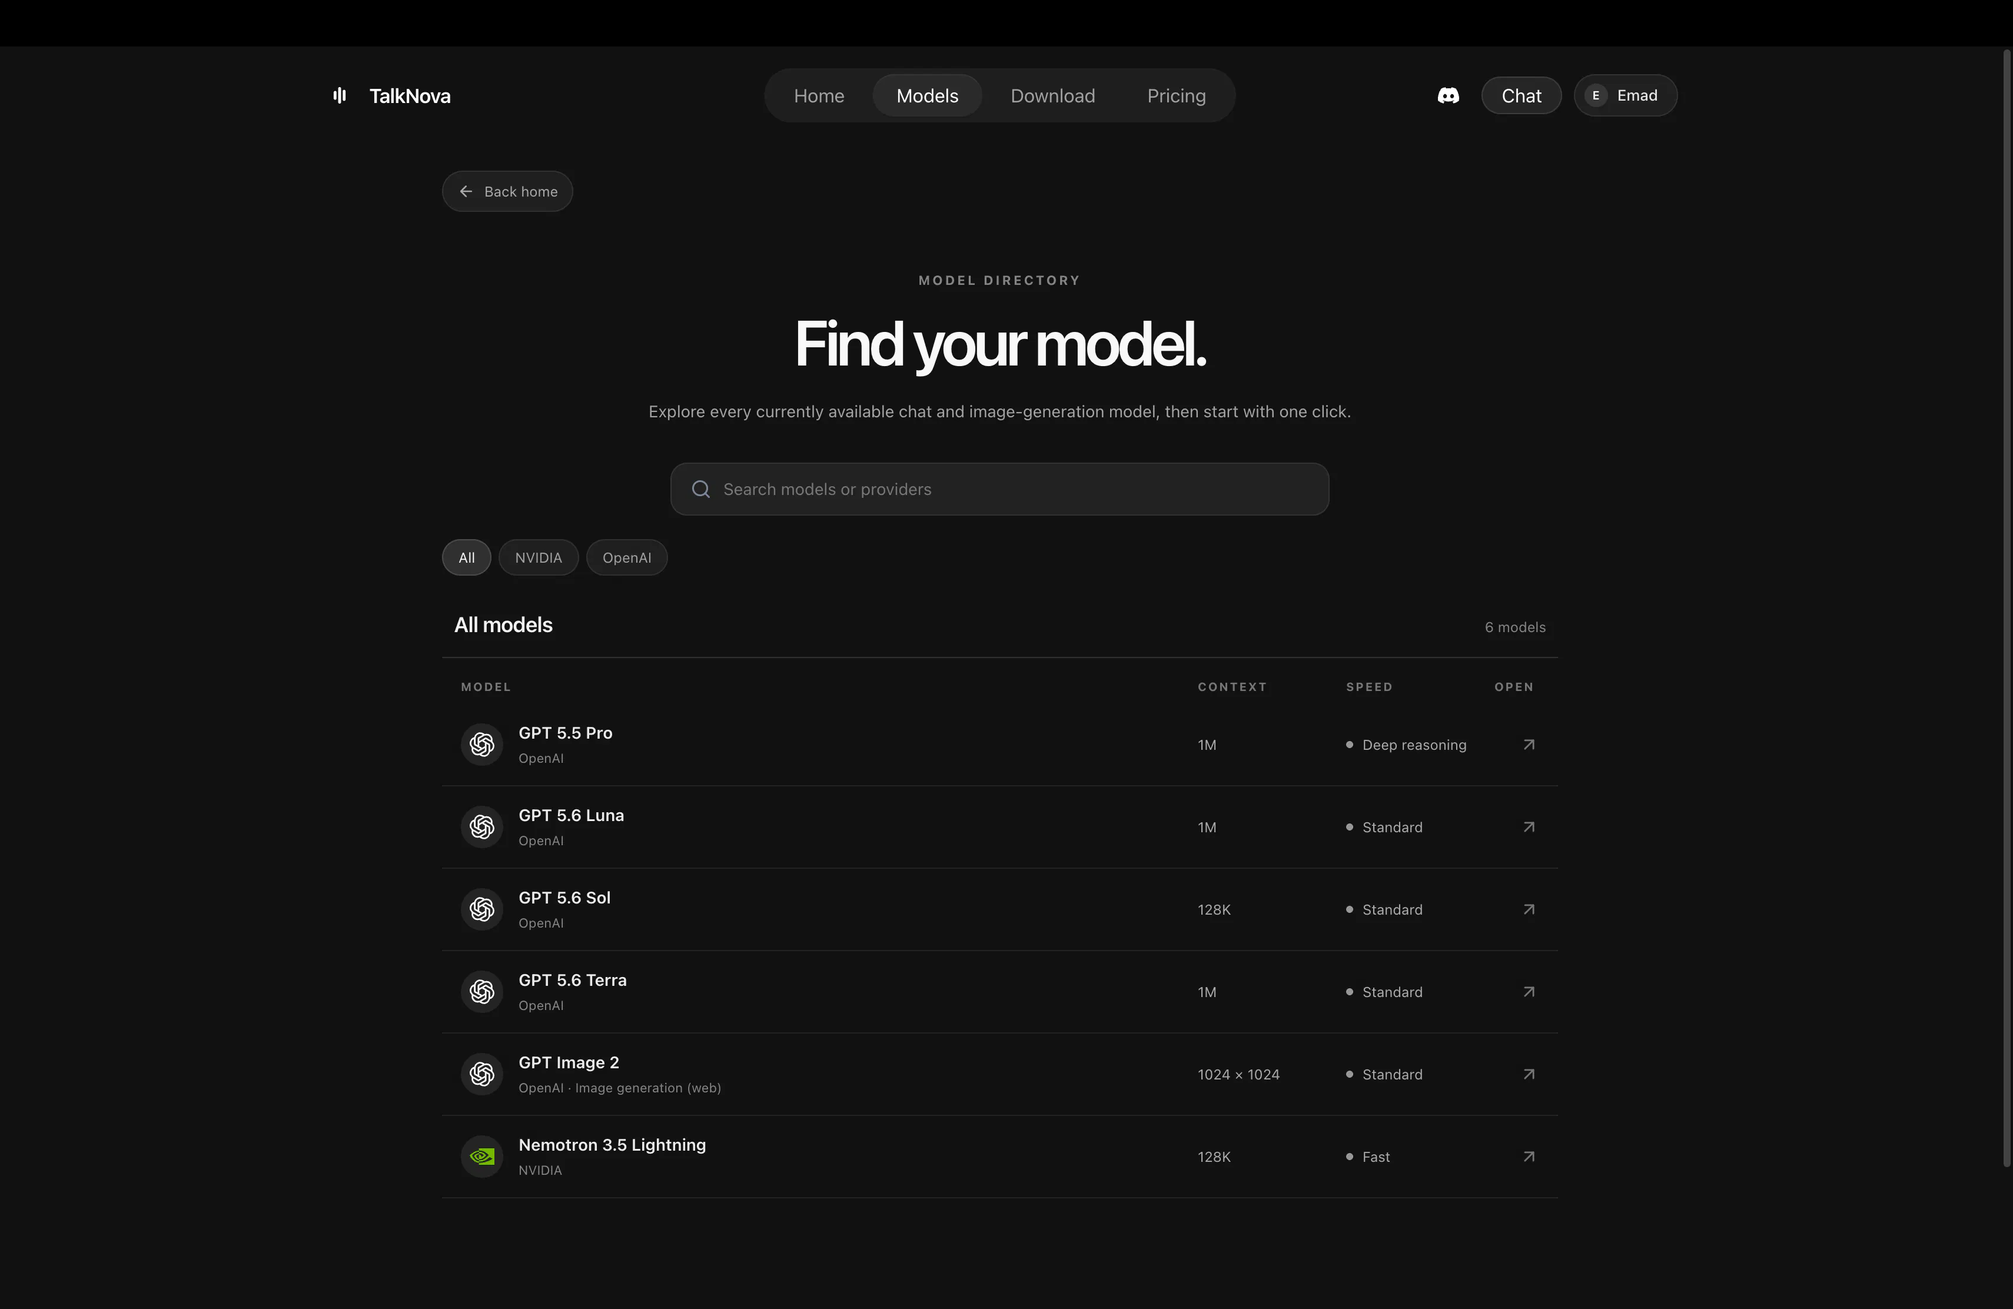Click the GPT 5.5 Pro model name
The height and width of the screenshot is (1309, 2013).
coord(565,733)
